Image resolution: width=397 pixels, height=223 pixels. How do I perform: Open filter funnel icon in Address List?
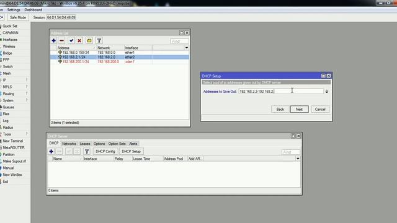point(99,40)
